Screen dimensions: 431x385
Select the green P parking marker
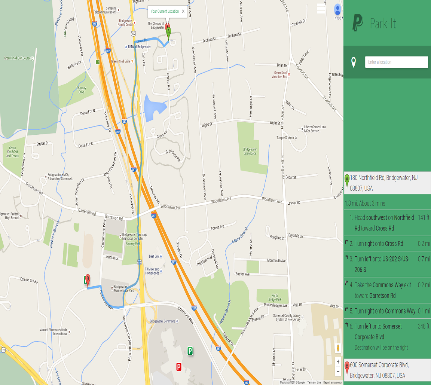[190, 351]
